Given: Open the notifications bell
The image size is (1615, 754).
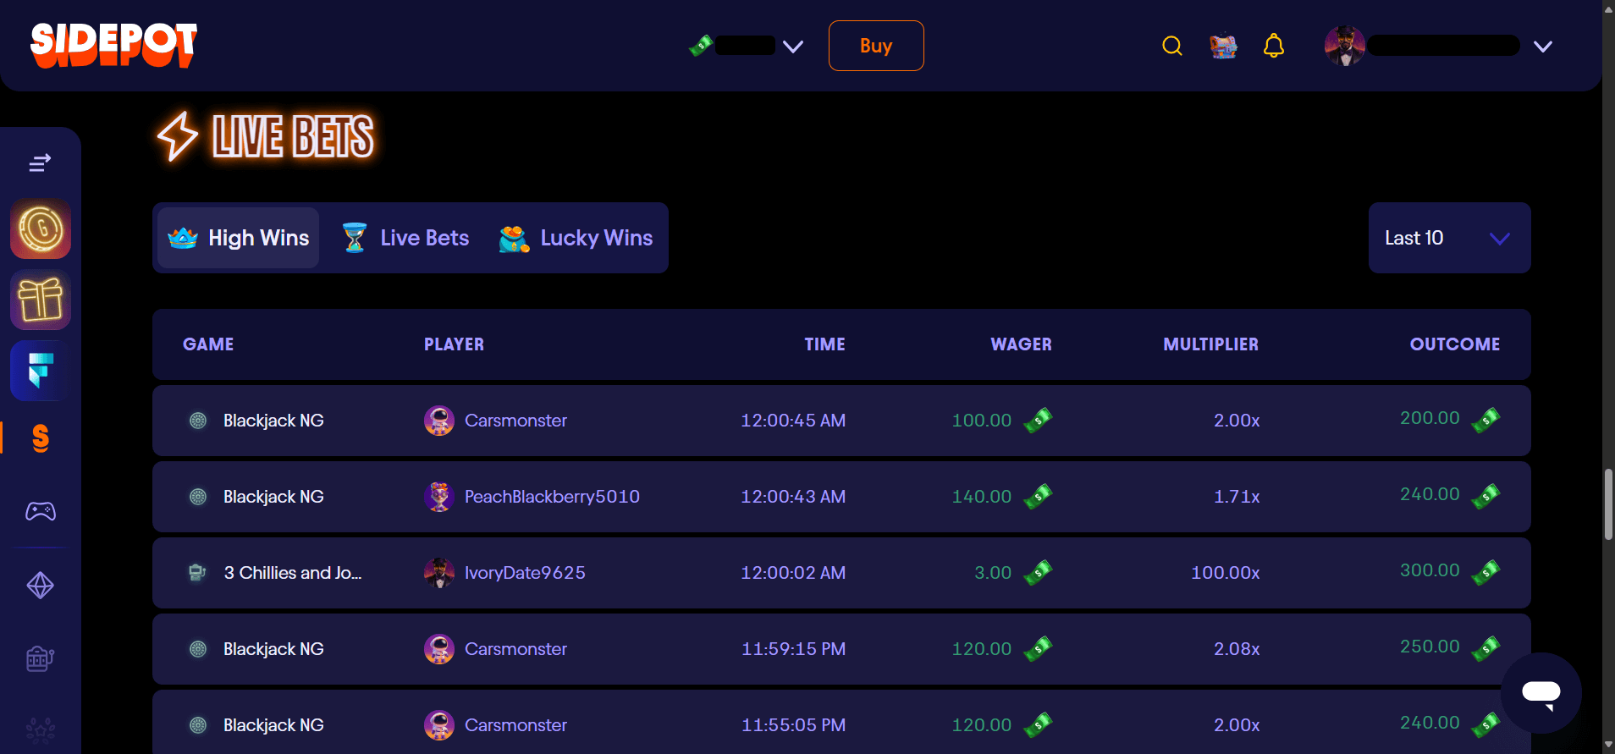Looking at the screenshot, I should coord(1273,46).
